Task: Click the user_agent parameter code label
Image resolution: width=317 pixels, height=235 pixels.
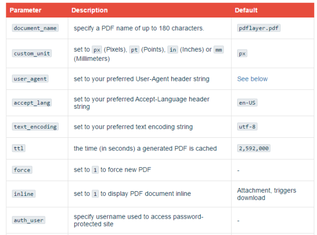Action: (x=30, y=79)
